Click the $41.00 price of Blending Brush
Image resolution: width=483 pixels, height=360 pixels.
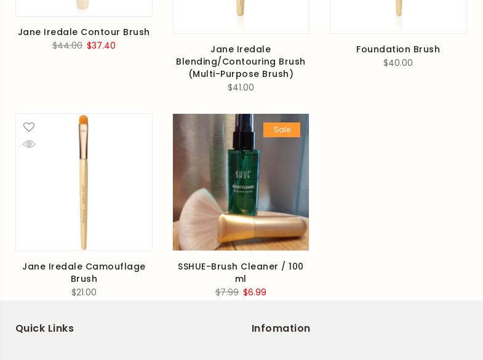pyautogui.click(x=241, y=87)
